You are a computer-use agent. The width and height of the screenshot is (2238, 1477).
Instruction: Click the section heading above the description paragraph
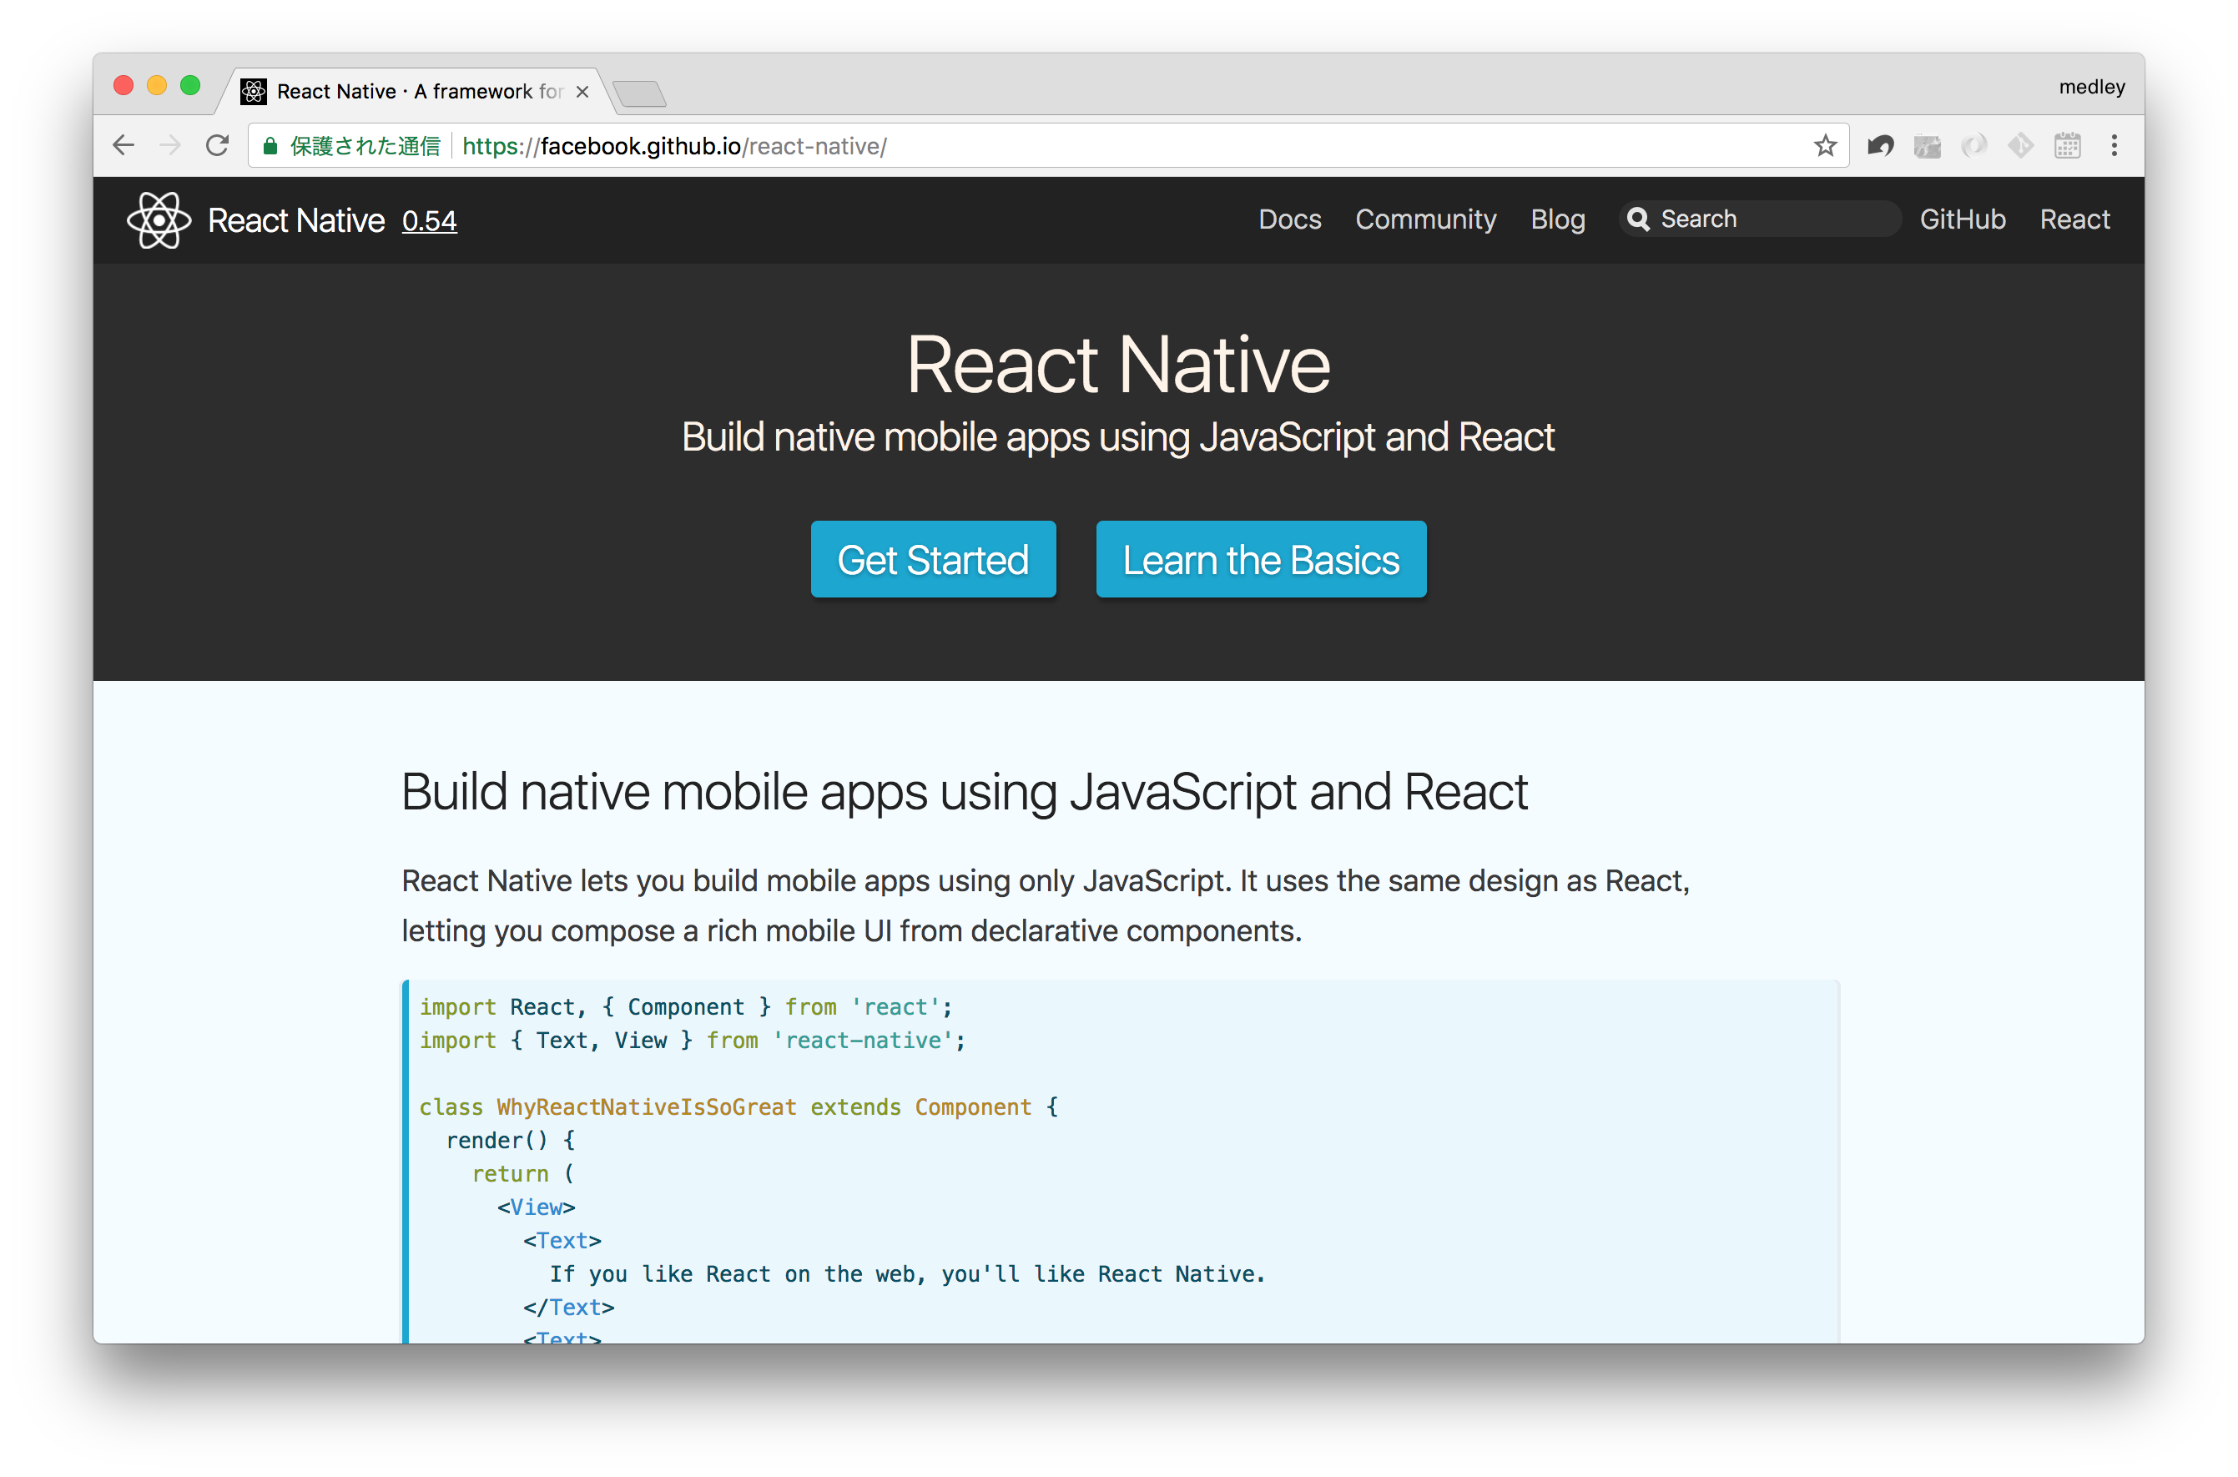coord(964,791)
